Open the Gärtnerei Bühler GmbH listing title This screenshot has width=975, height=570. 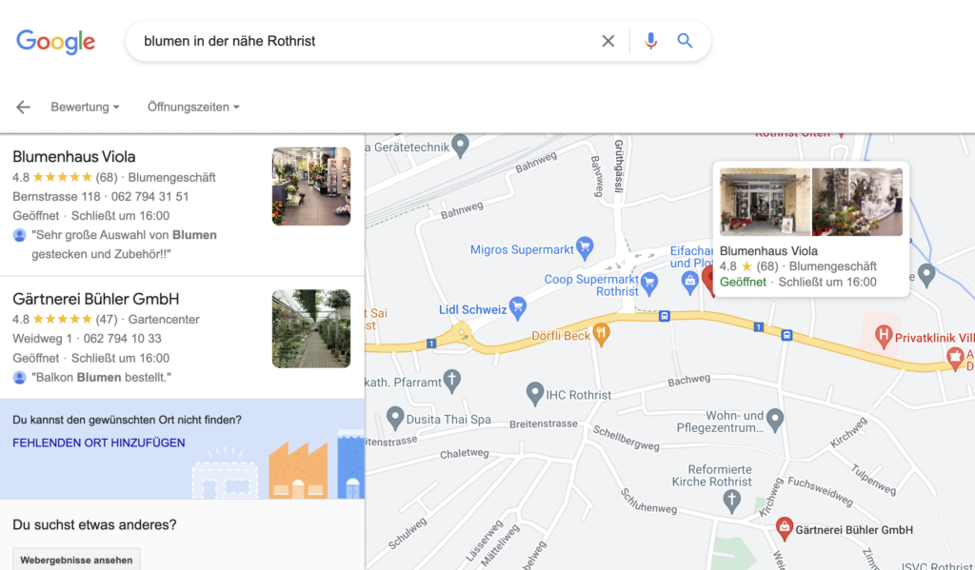[x=96, y=299]
